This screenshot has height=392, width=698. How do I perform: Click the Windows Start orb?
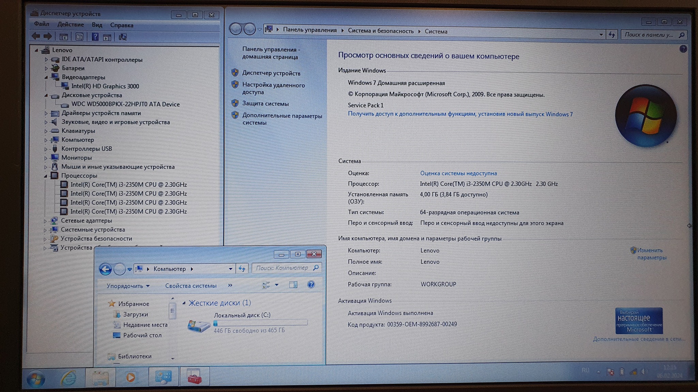coord(36,379)
